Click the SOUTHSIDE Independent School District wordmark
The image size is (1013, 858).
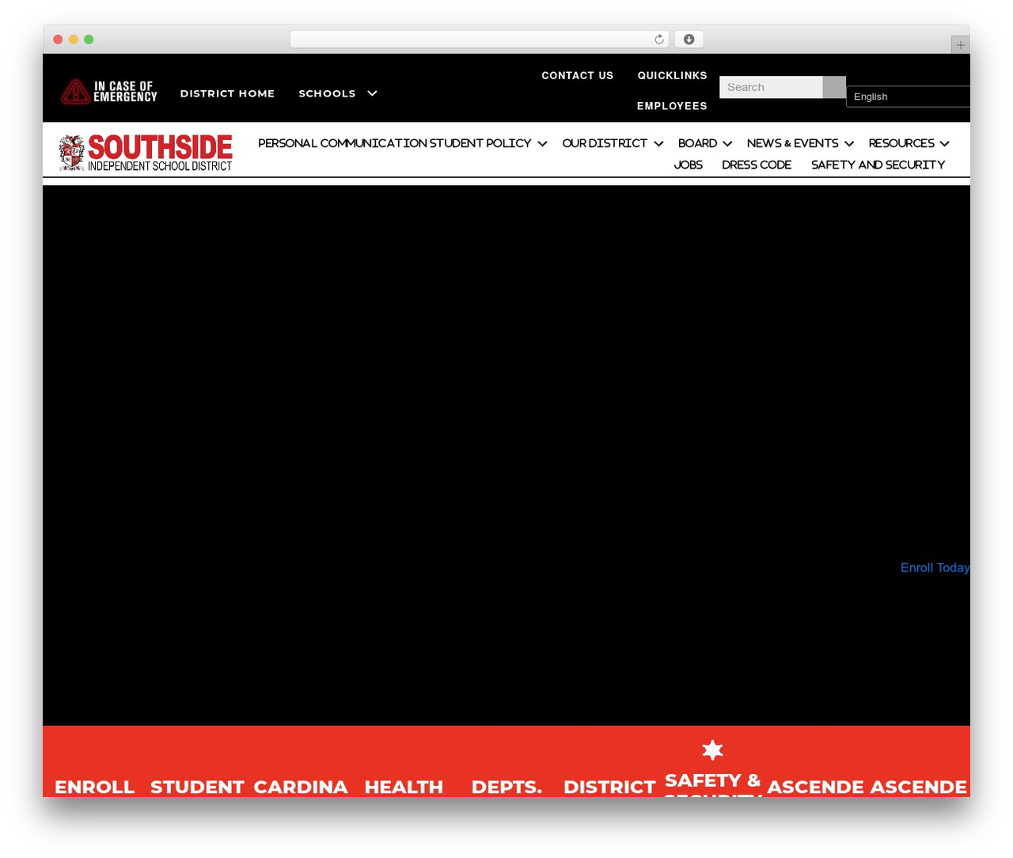[160, 153]
